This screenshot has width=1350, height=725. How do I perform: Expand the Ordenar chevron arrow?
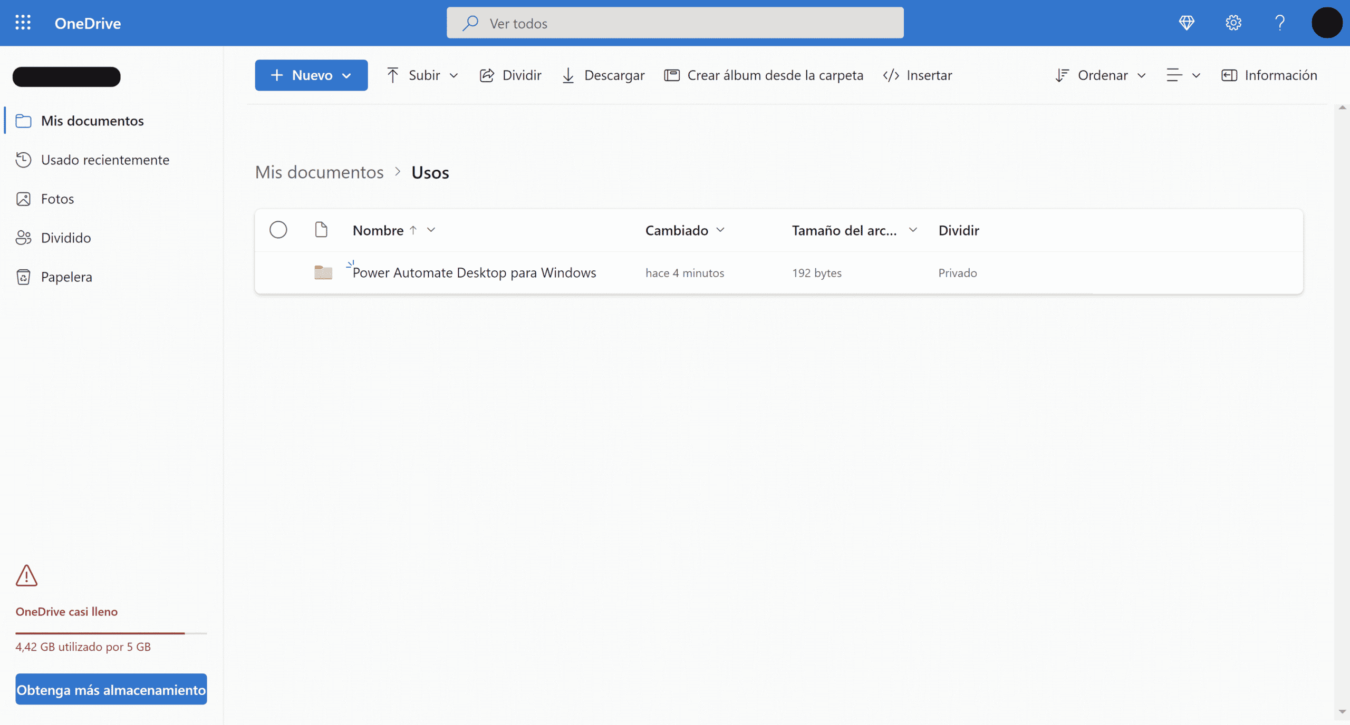1141,76
